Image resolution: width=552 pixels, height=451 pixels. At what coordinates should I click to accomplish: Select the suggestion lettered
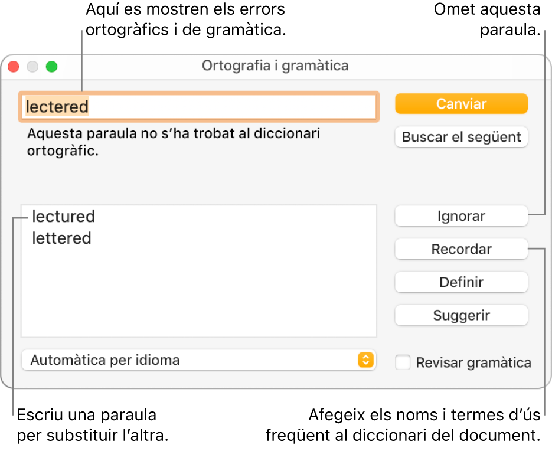coord(62,238)
